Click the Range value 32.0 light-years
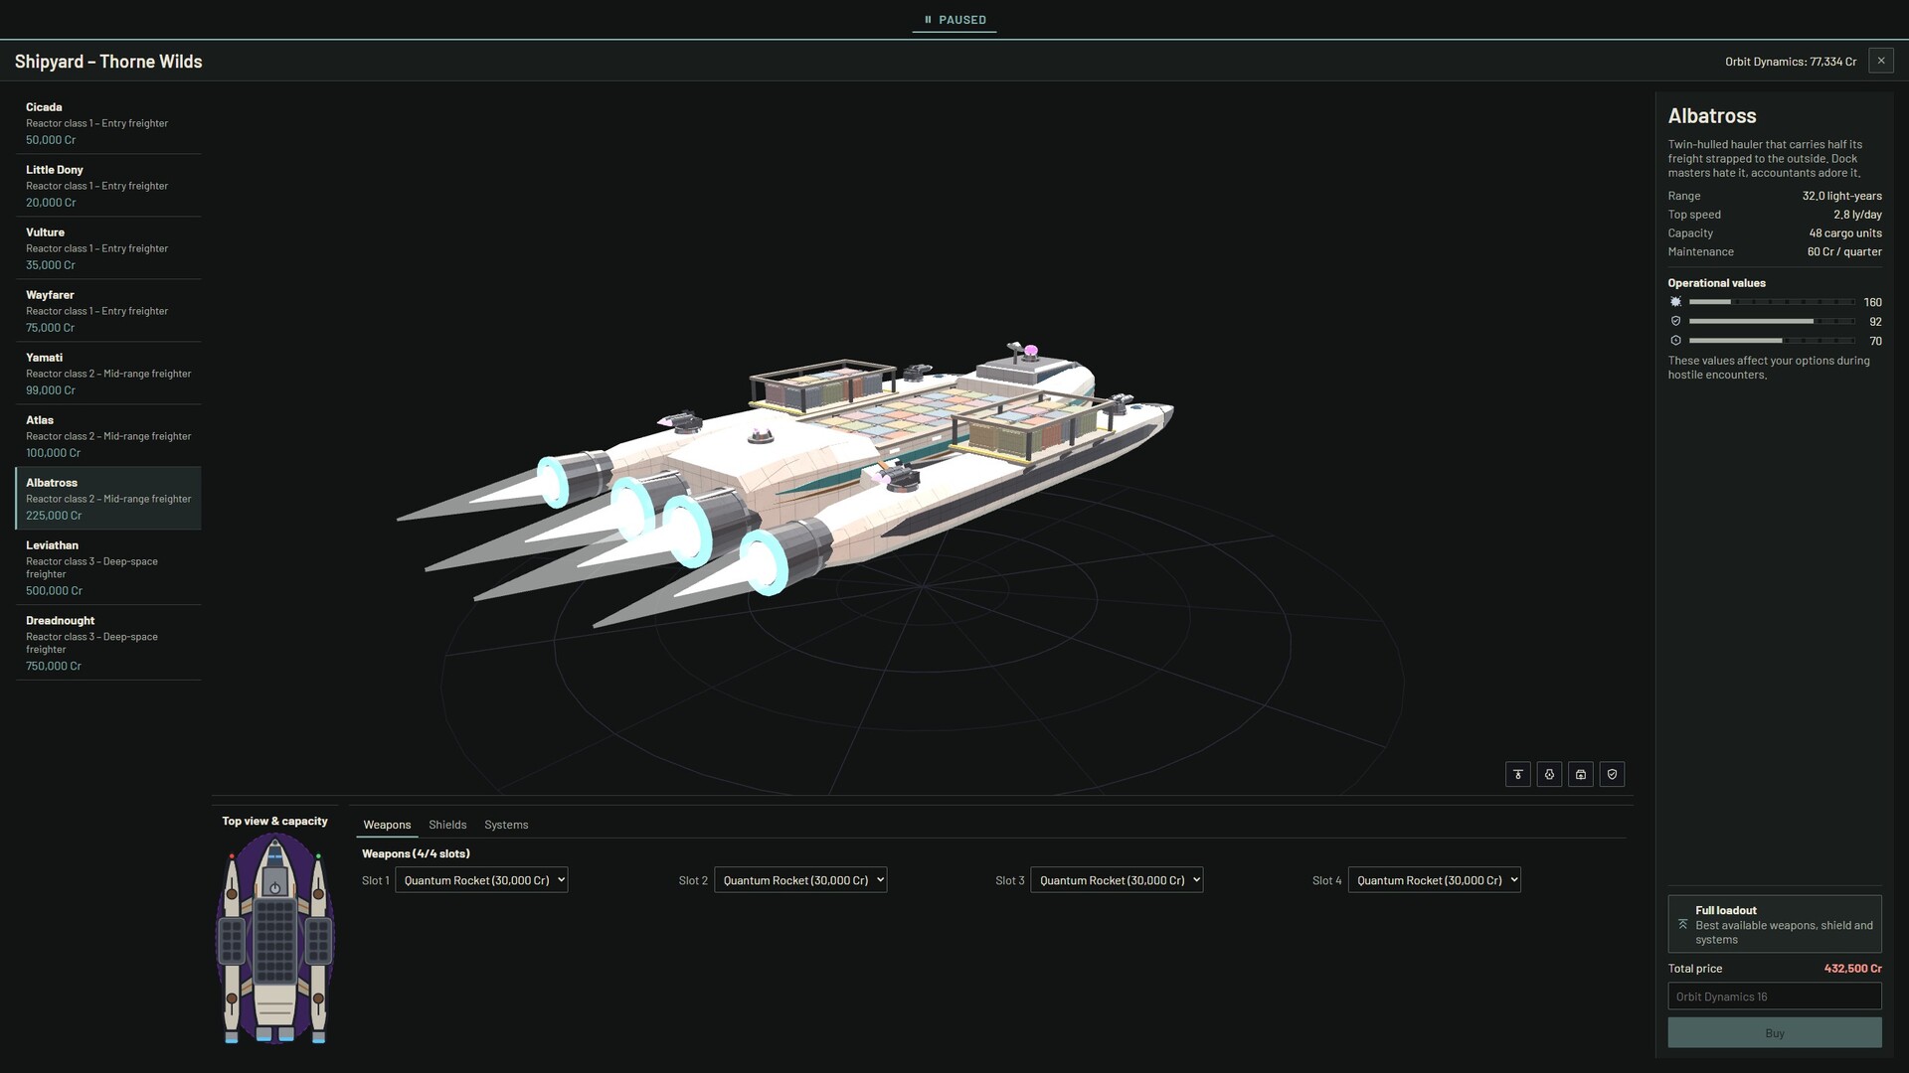The image size is (1909, 1073). 1841,196
